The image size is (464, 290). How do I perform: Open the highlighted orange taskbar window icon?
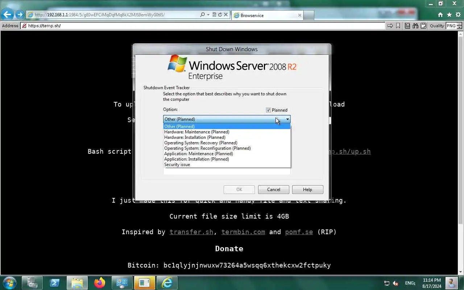click(x=144, y=283)
